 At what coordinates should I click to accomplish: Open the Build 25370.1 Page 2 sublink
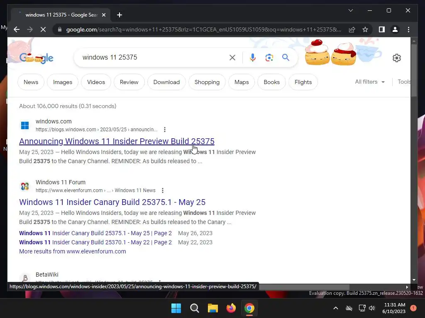(x=95, y=242)
